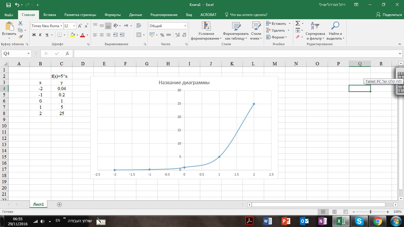Click Условное форматирование button

(x=206, y=30)
